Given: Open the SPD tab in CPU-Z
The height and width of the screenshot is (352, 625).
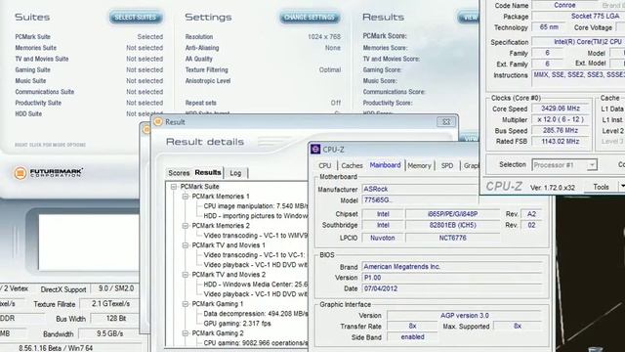Looking at the screenshot, I should (x=447, y=165).
